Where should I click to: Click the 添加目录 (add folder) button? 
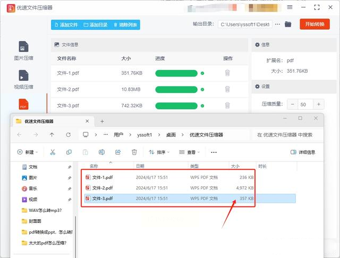coord(96,25)
